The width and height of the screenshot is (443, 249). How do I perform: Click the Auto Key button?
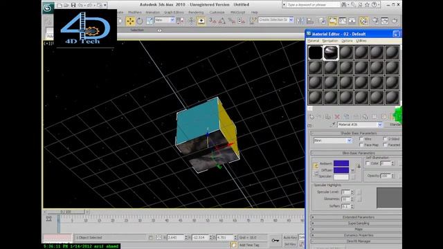pos(290,237)
